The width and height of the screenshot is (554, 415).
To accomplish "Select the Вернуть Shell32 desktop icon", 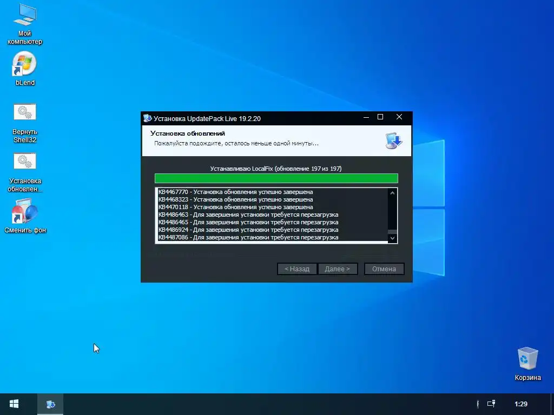I will [x=25, y=123].
